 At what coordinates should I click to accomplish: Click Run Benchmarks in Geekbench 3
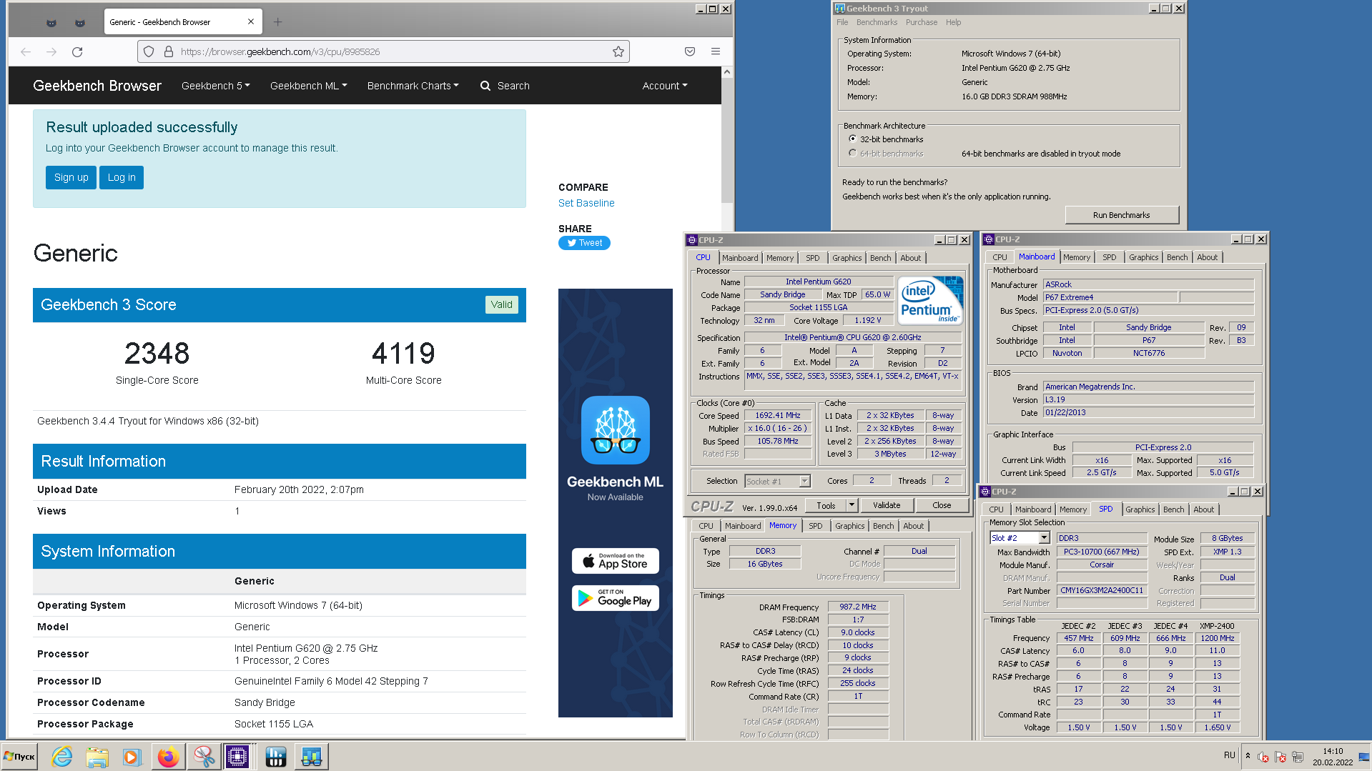[1121, 215]
